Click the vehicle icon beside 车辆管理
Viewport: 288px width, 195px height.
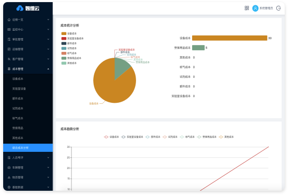9,167
